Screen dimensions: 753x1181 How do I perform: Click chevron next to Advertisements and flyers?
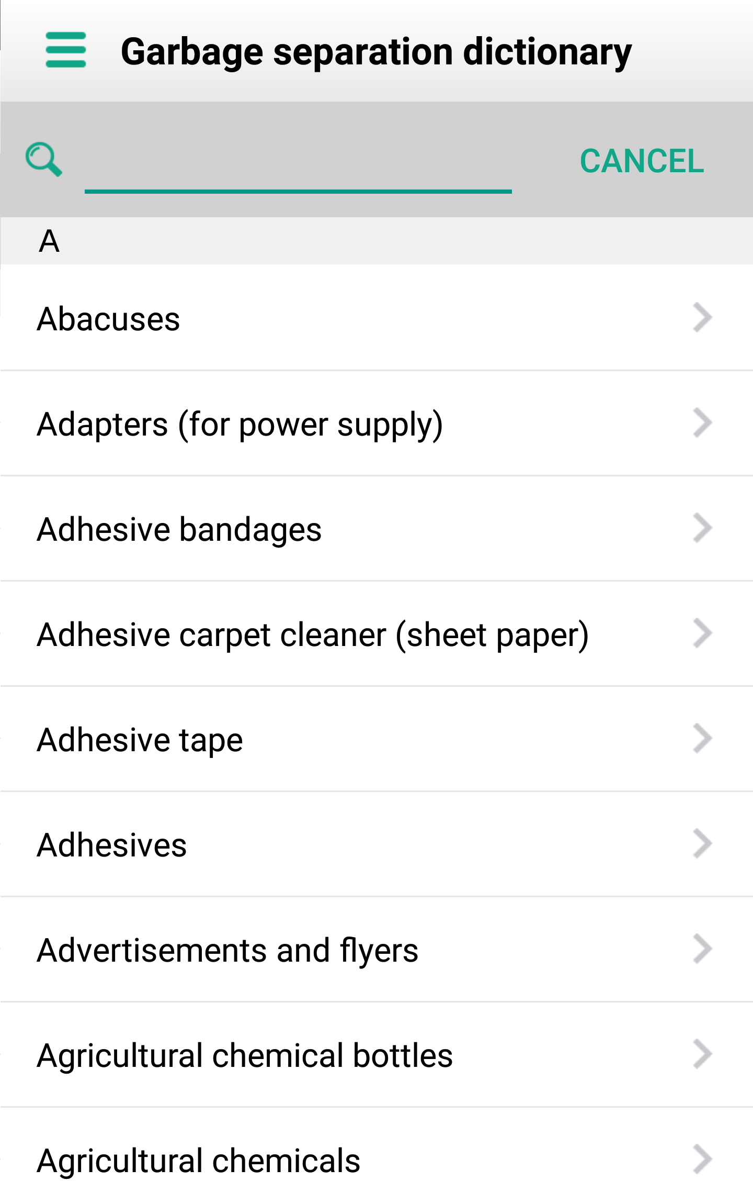pyautogui.click(x=702, y=949)
